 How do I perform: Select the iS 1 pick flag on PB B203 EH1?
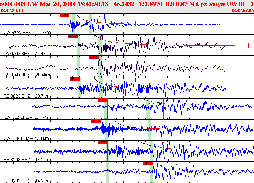pos(148,164)
